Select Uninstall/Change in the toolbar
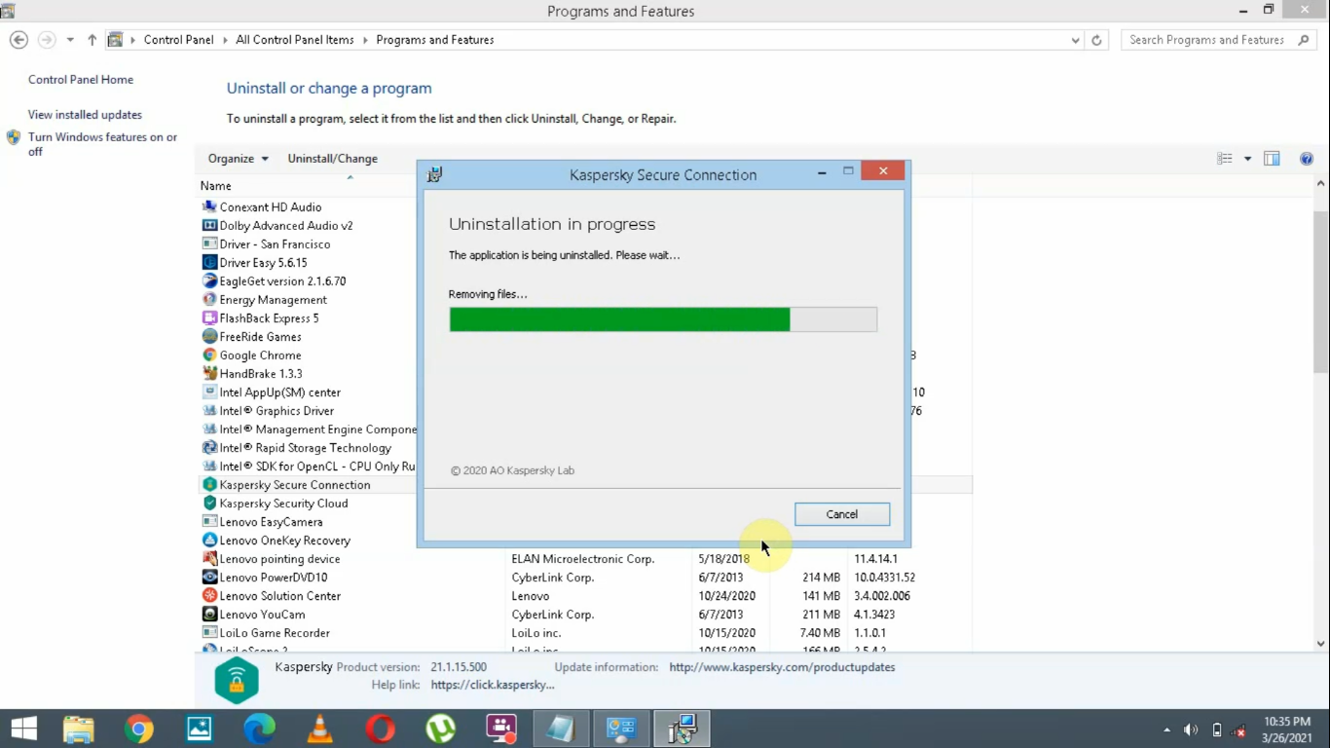The width and height of the screenshot is (1330, 748). (x=332, y=158)
